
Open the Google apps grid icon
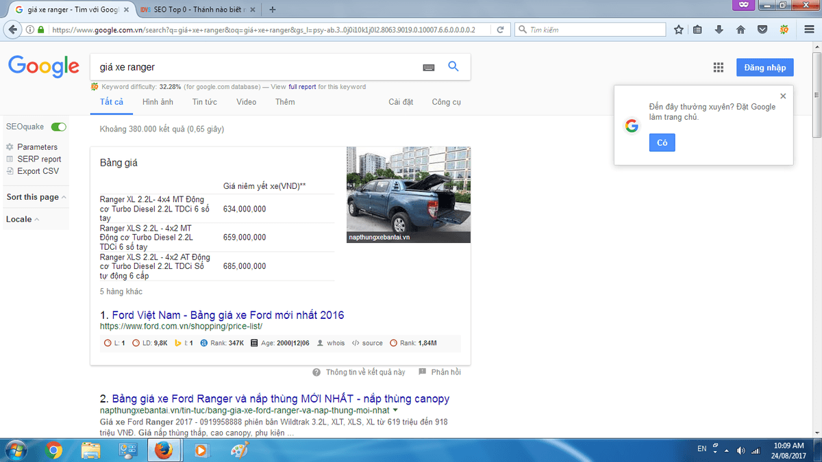(719, 67)
